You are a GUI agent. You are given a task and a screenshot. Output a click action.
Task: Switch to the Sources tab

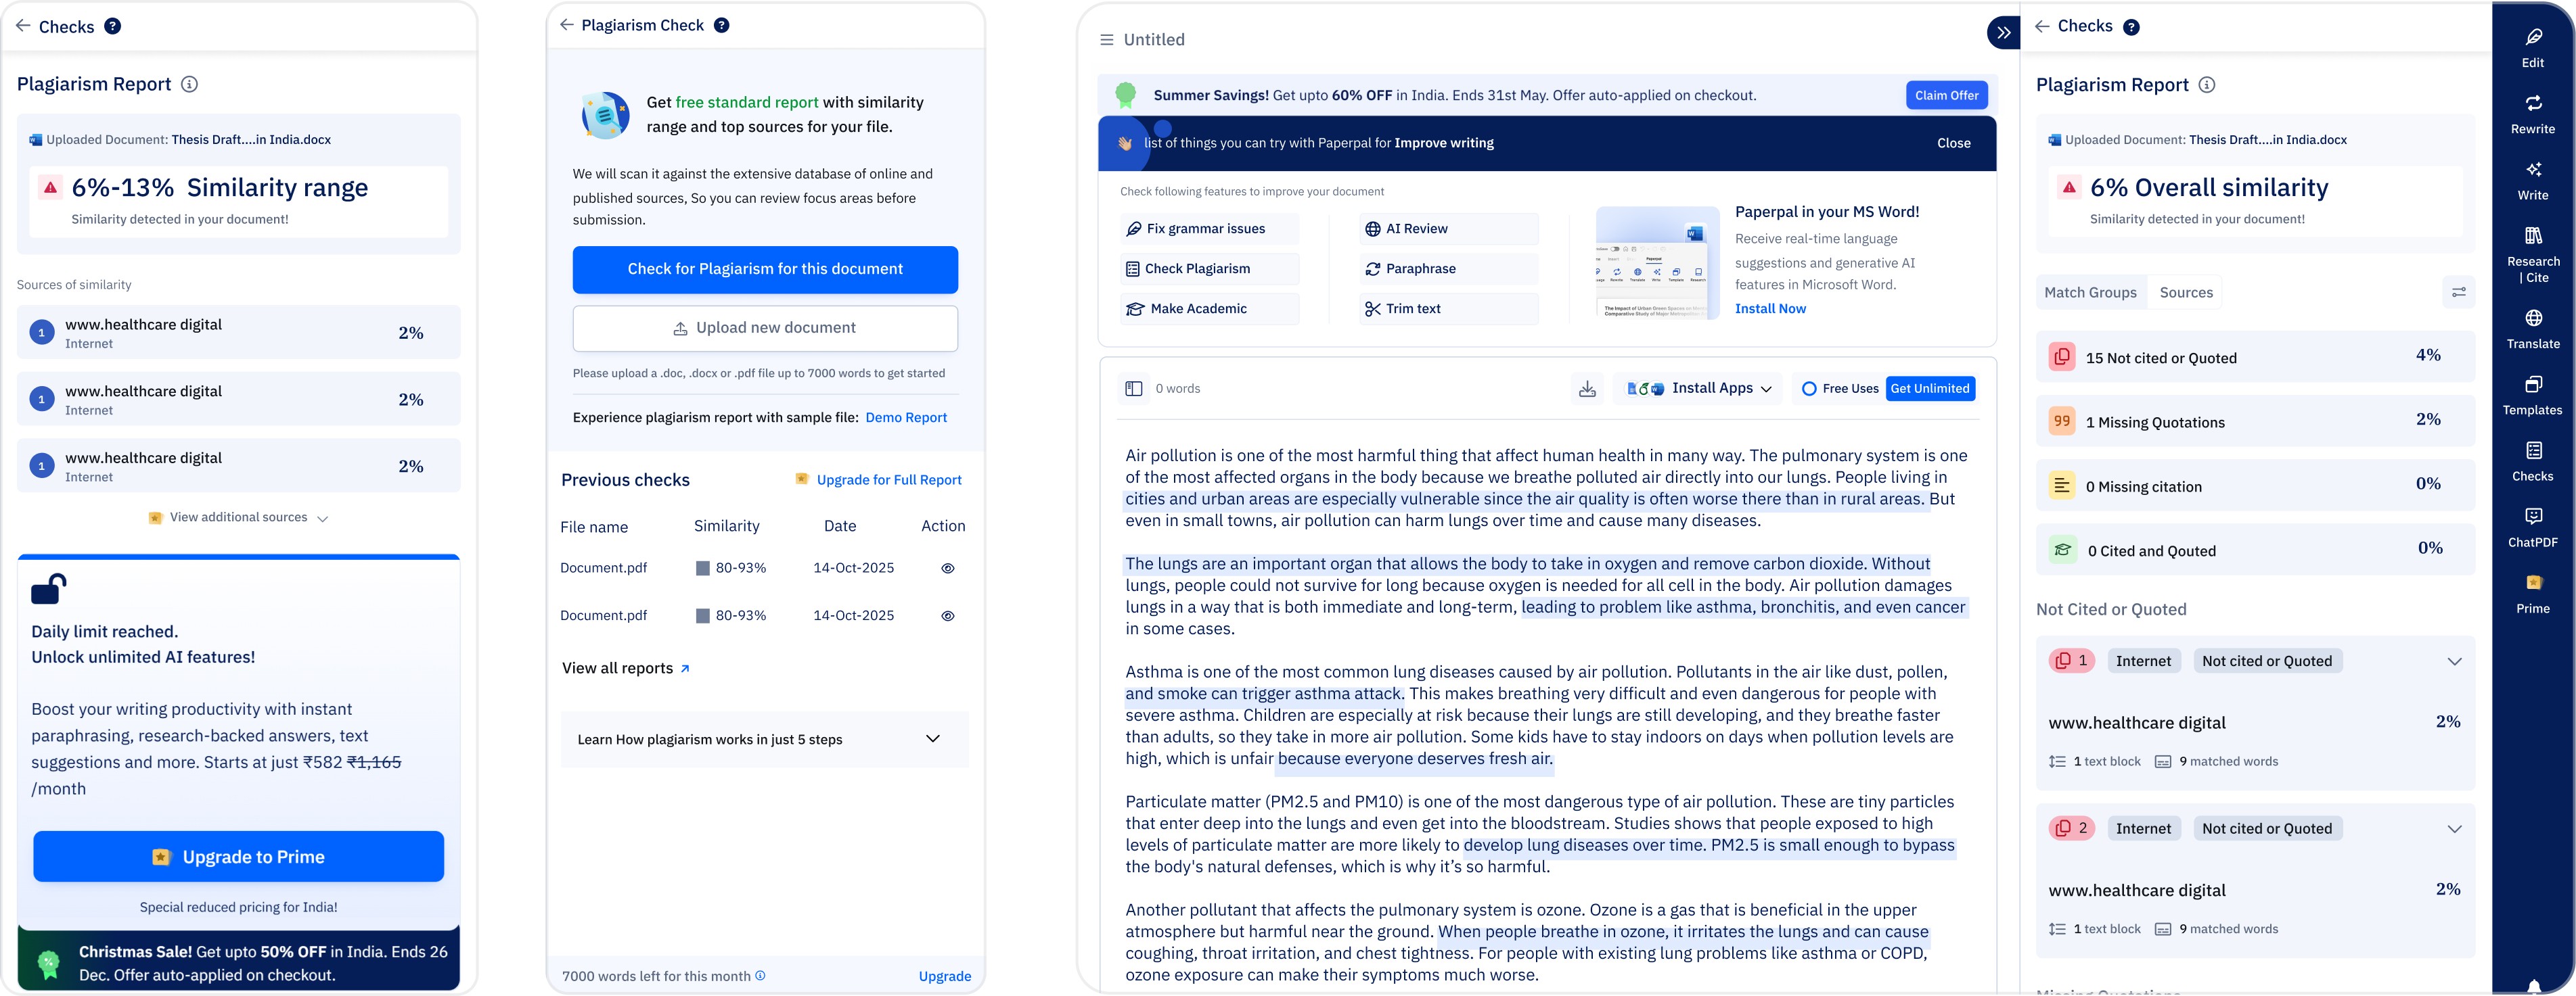point(2185,293)
